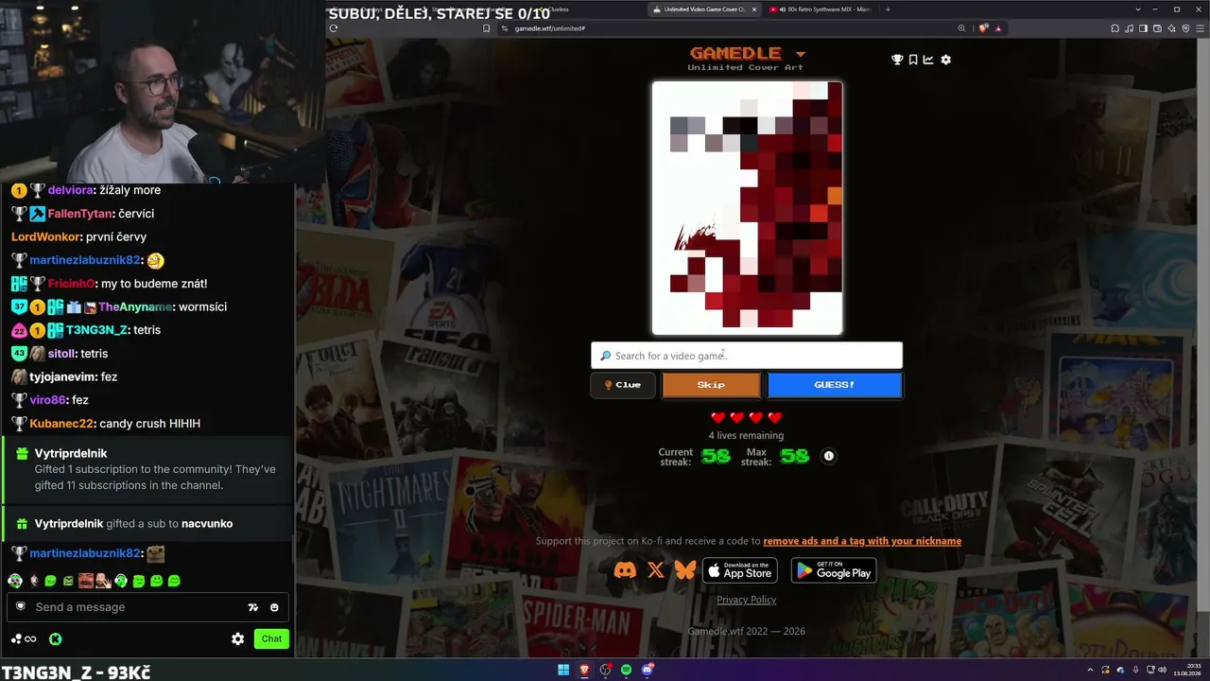Image resolution: width=1210 pixels, height=681 pixels.
Task: Open the Bluesky butterfly icon link
Action: 685,570
